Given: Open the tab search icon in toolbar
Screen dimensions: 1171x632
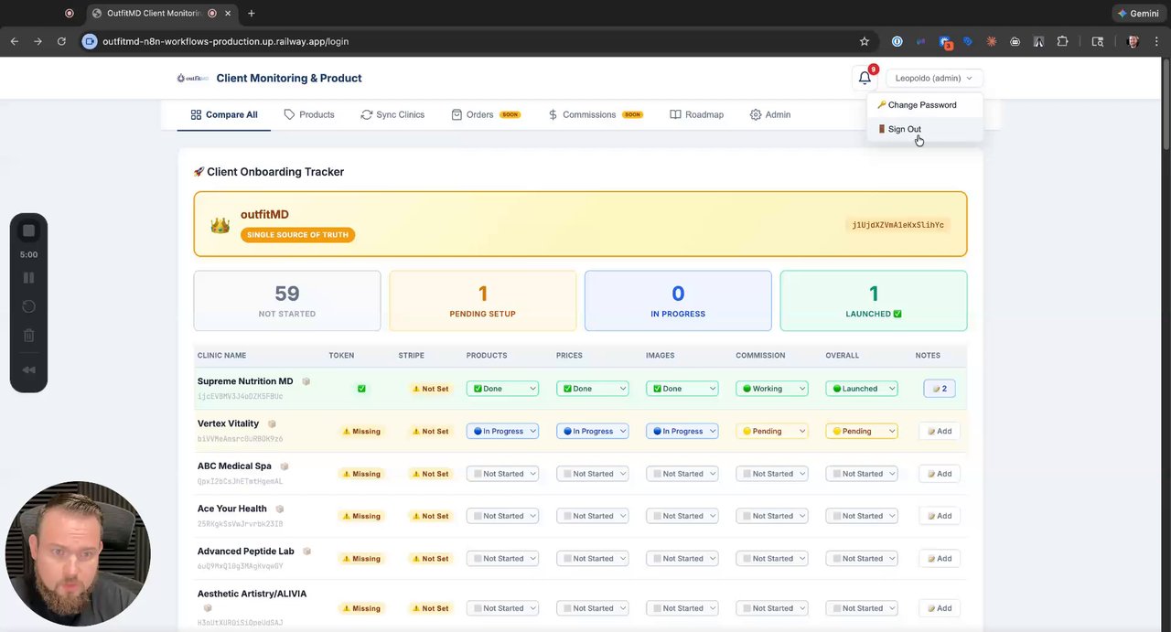Looking at the screenshot, I should [x=1098, y=41].
